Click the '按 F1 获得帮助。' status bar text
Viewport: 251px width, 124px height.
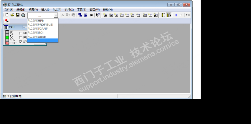13,96
